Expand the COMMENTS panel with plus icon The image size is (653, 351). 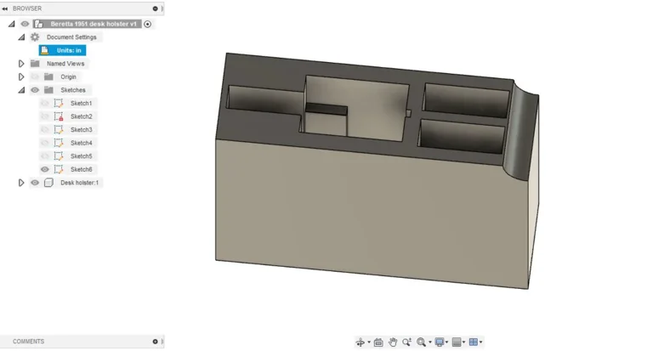pos(155,342)
